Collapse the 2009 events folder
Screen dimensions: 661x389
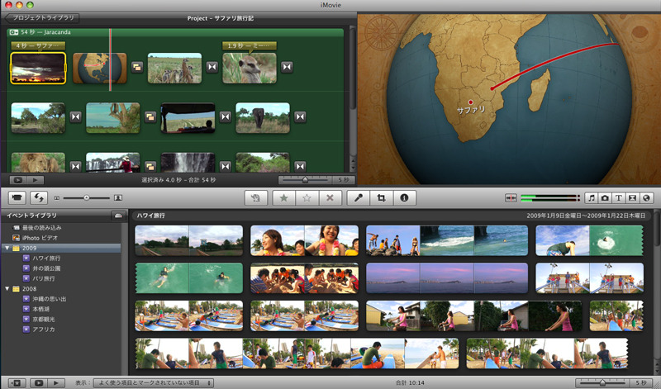pos(7,249)
